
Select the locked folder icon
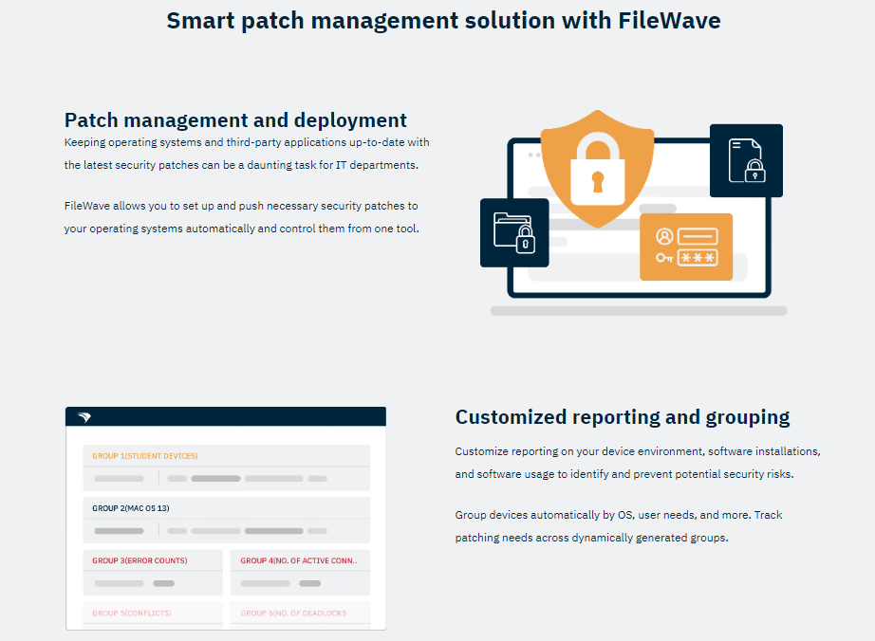(x=514, y=232)
